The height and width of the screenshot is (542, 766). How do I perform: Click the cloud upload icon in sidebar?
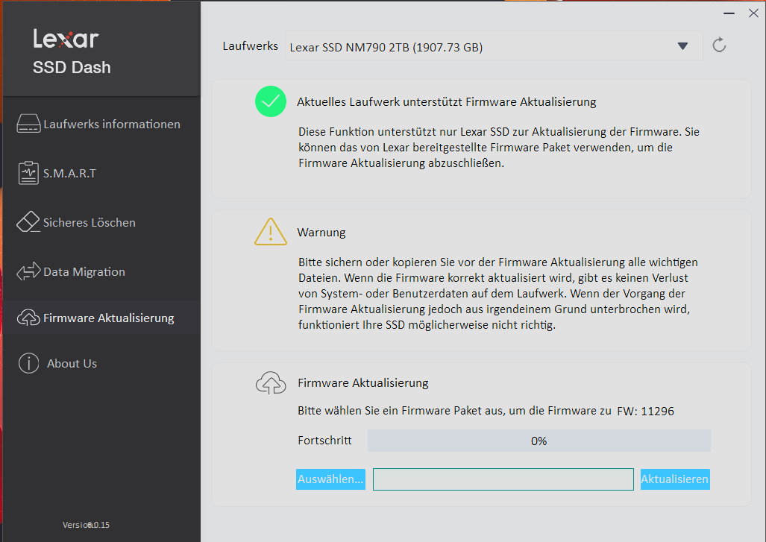coord(28,318)
